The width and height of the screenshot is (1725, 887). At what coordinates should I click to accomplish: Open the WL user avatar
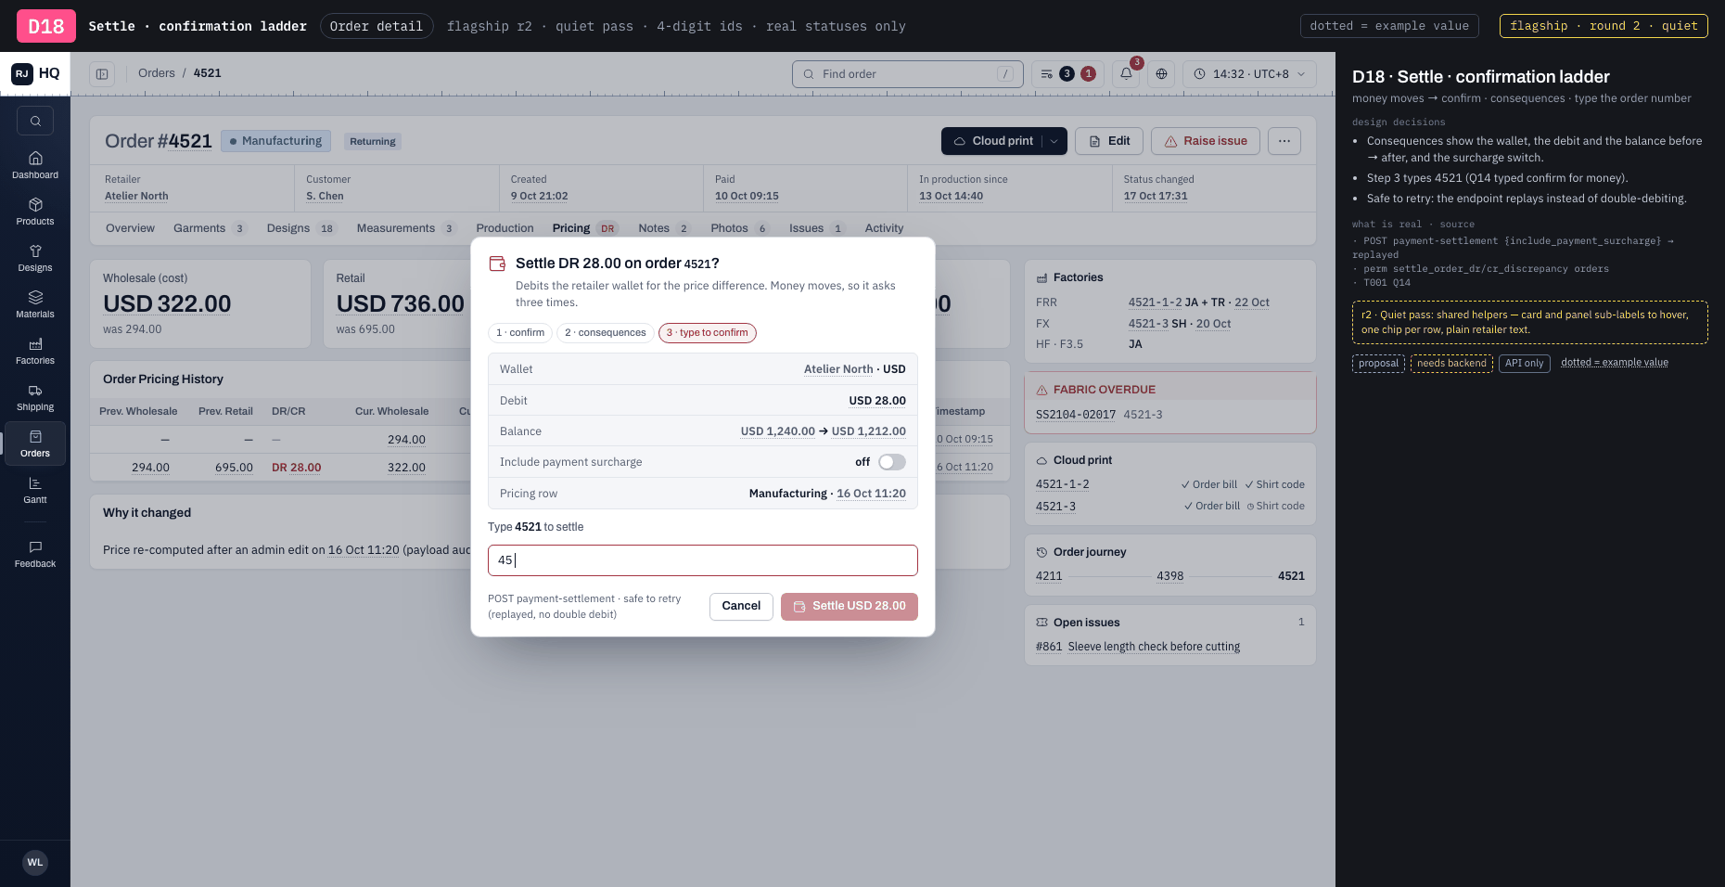pyautogui.click(x=35, y=862)
